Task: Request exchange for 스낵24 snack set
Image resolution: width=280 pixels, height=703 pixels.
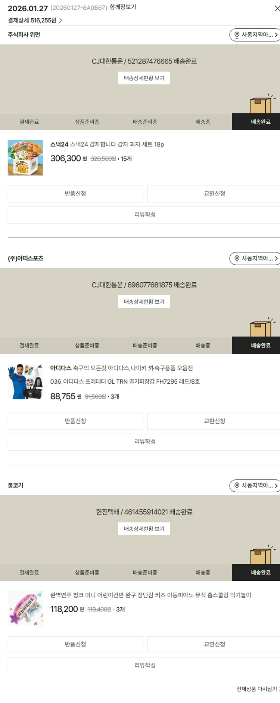Action: (214, 194)
